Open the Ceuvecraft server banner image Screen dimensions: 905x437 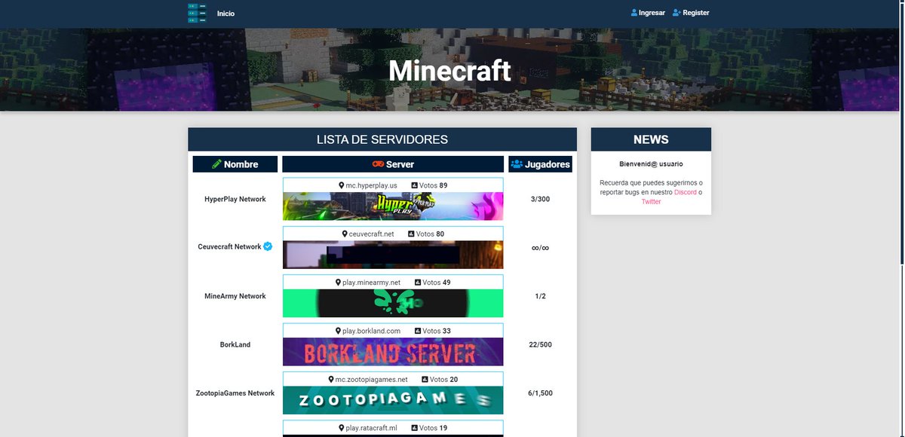coord(393,255)
